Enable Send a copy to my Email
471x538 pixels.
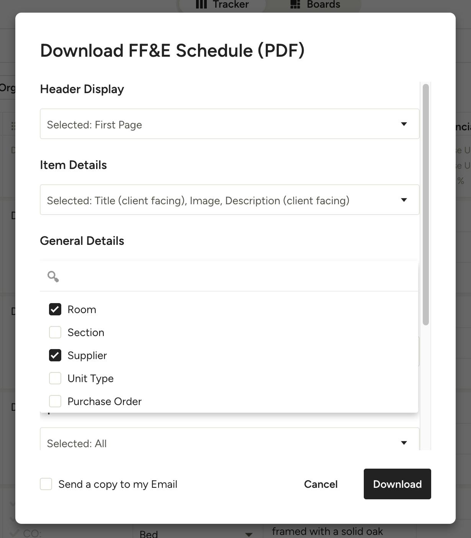point(46,484)
